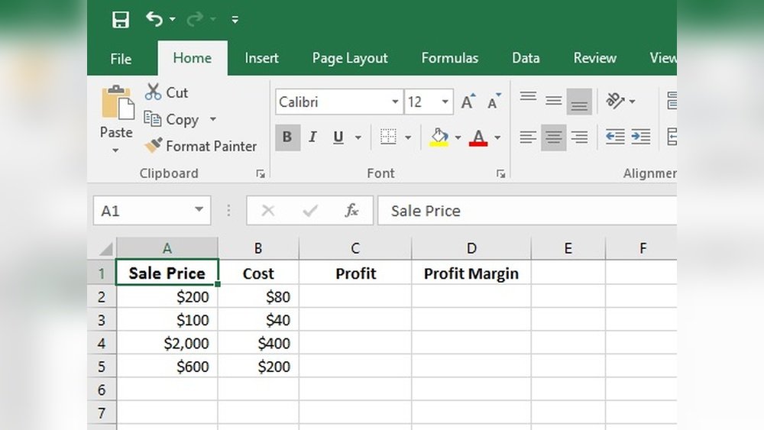Viewport: 764px width, 430px height.
Task: Click the Paste clipboard icon
Action: pyautogui.click(x=117, y=103)
